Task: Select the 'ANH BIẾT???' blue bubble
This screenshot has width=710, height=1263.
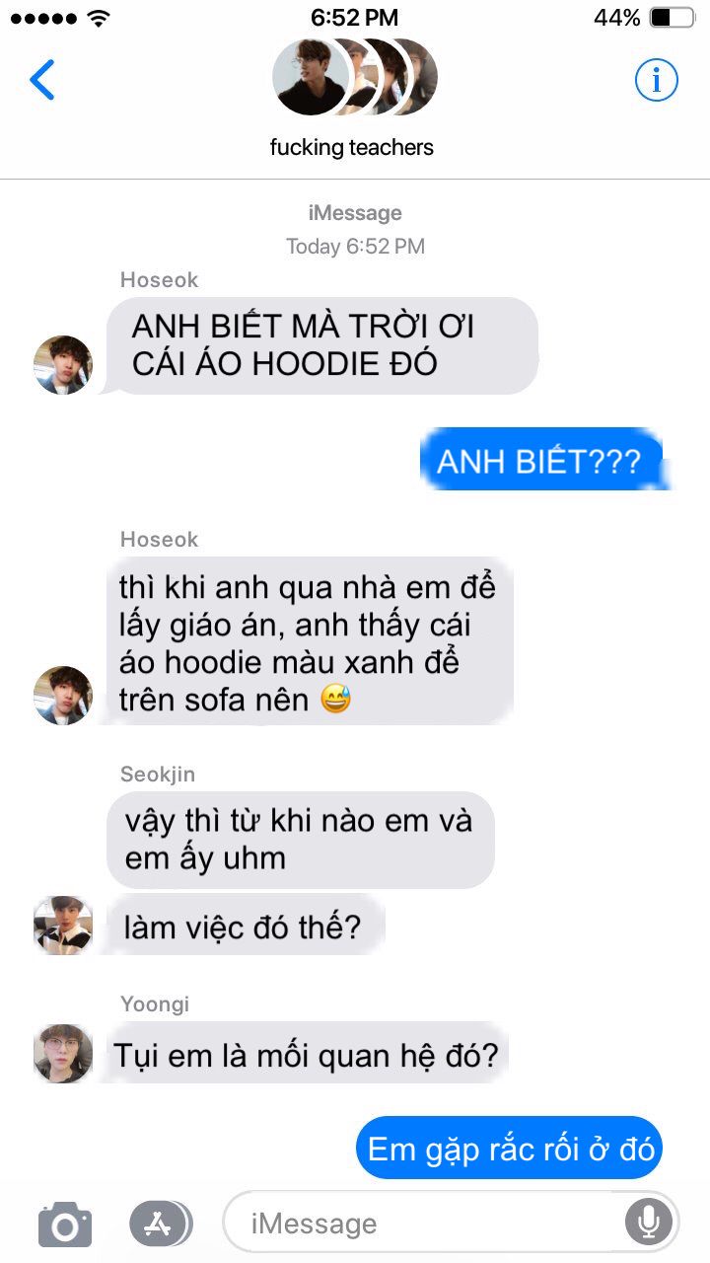Action: click(540, 460)
